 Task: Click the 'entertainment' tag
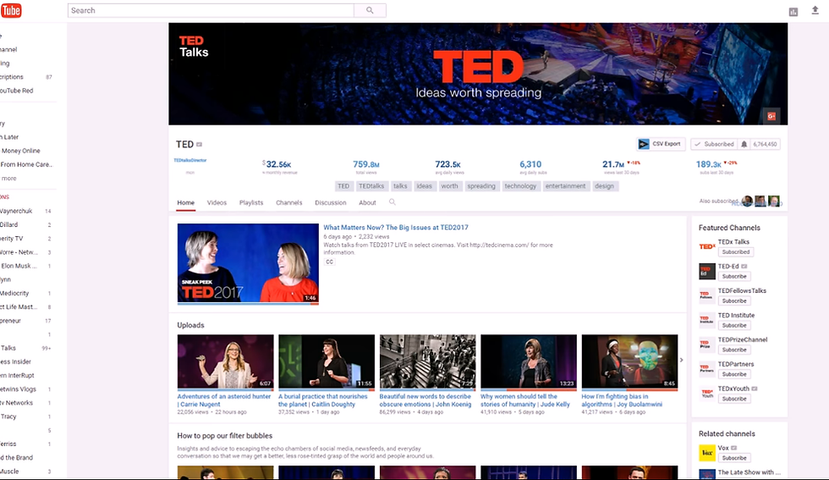coord(565,186)
